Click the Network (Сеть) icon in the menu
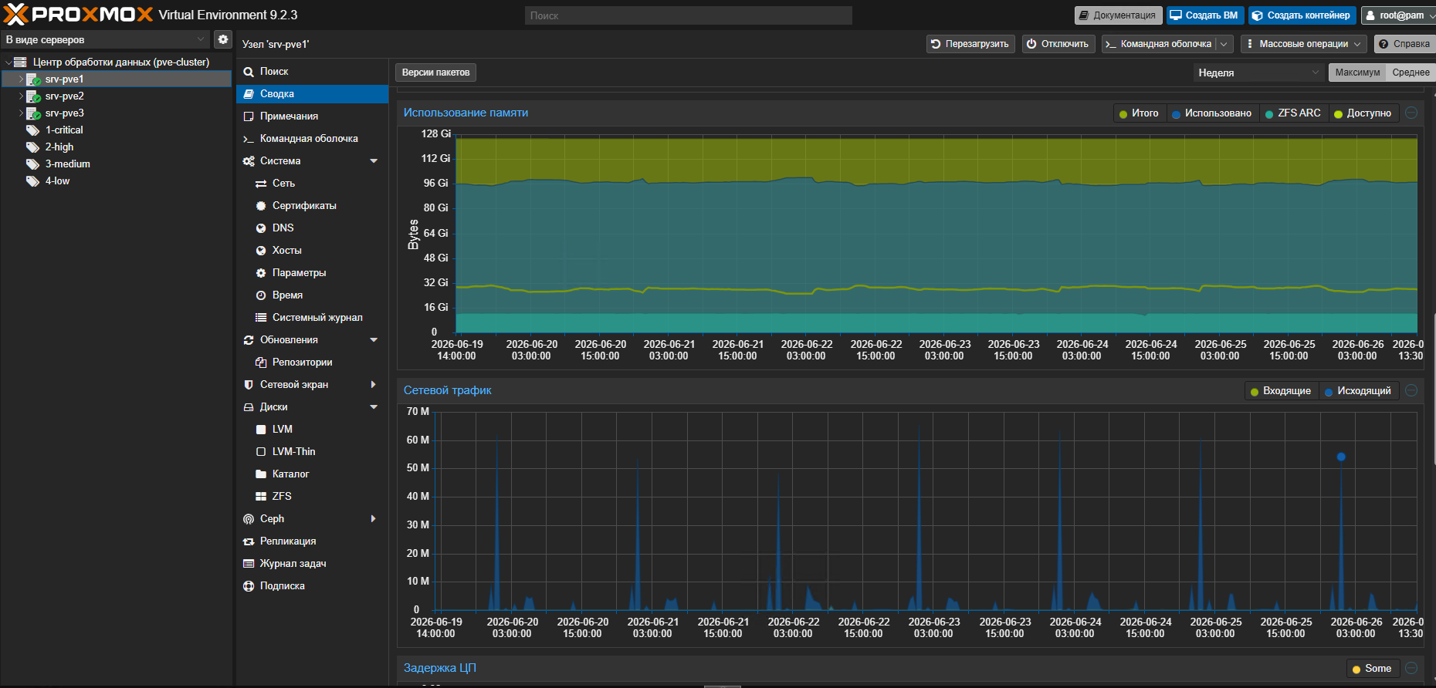Viewport: 1436px width, 688px height. click(261, 184)
